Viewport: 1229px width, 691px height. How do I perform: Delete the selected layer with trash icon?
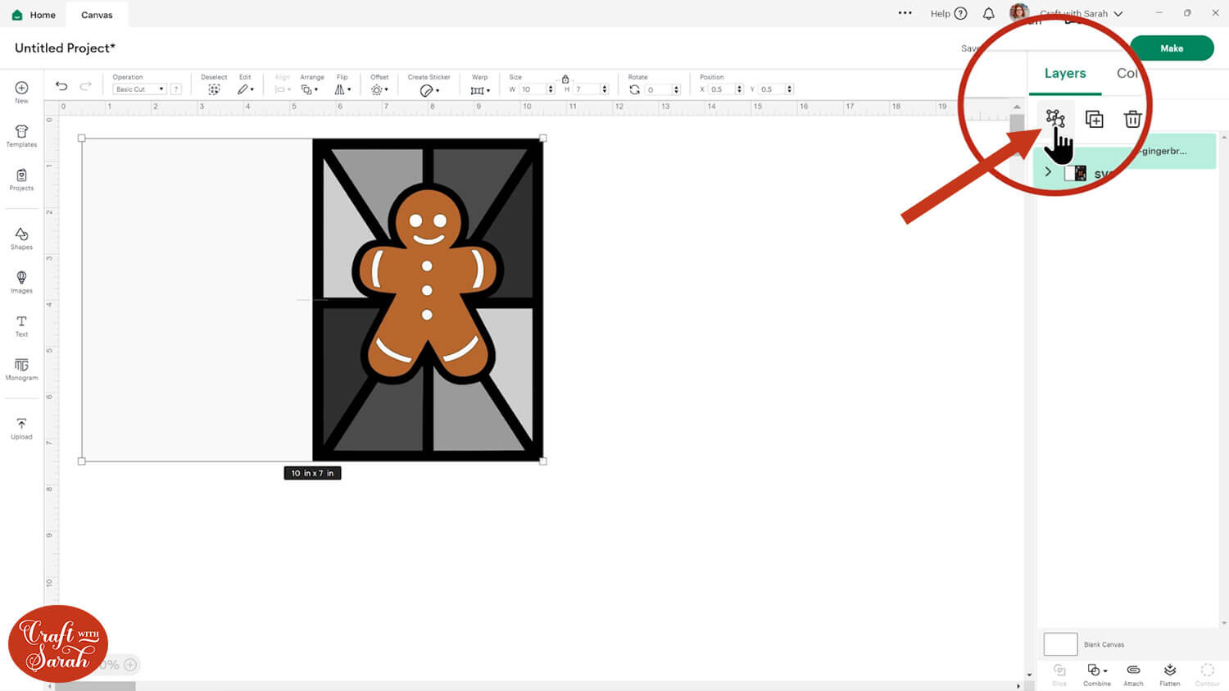tap(1132, 119)
